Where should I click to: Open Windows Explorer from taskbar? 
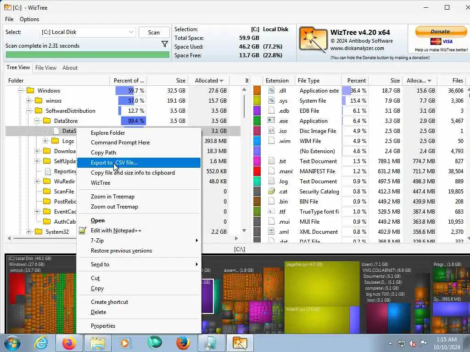tap(98, 343)
